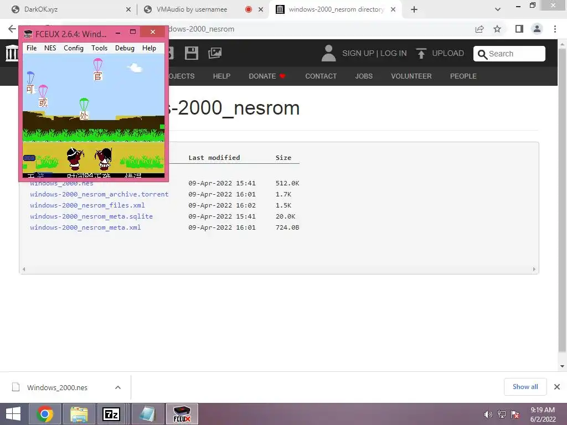567x425 pixels.
Task: Click the listing's left scroll arrow
Action: [x=24, y=269]
